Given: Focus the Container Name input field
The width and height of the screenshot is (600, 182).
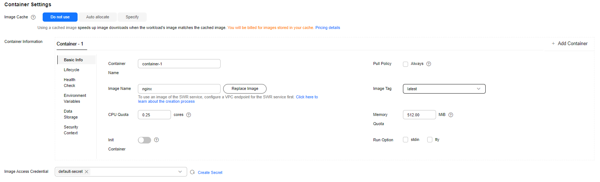Looking at the screenshot, I should tap(179, 64).
